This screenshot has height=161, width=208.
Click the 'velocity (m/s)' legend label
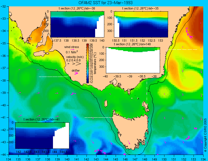click(x=75, y=57)
